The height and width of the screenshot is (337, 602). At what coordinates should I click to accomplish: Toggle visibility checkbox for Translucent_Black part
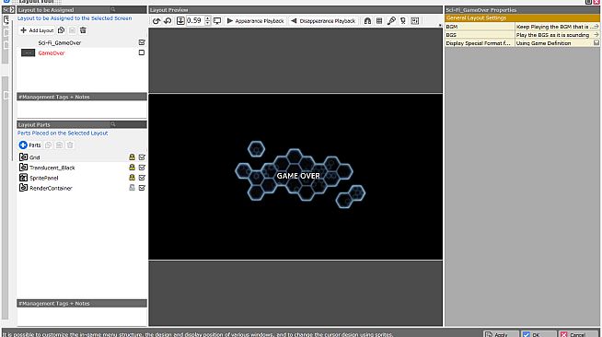142,168
